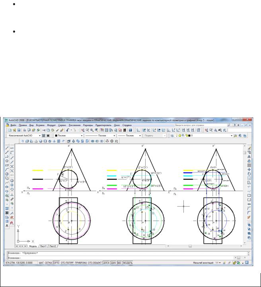Select the Line tool in Draw toolbar
Viewport: 261px width, 287px height.
(7, 148)
